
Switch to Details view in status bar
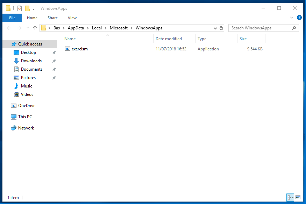[290, 197]
